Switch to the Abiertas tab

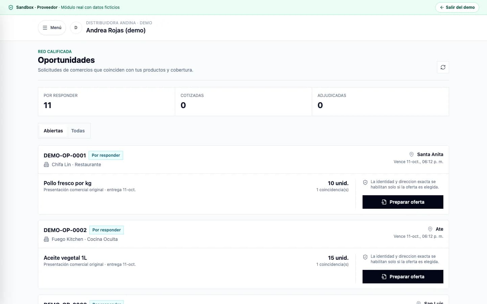[53, 131]
